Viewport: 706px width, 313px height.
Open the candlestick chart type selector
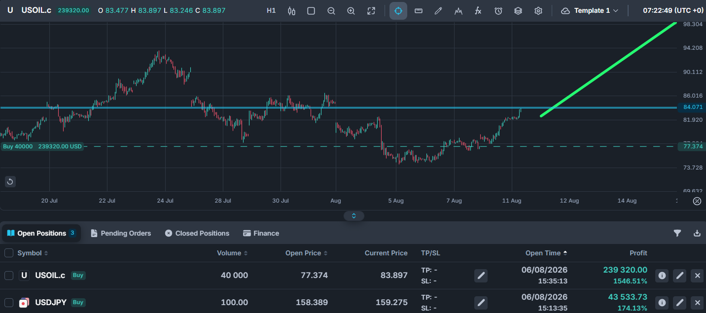click(291, 11)
